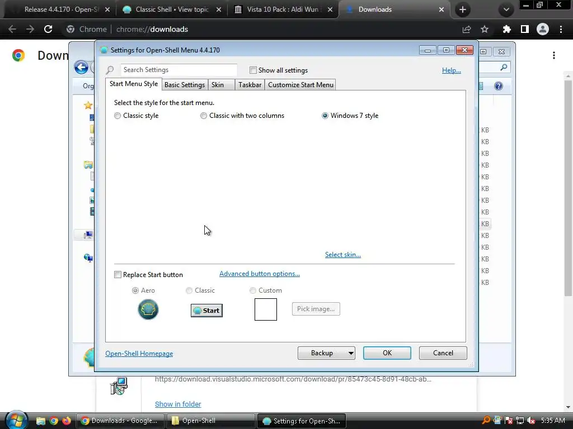Click the Chrome reload page icon
Viewport: 573px width, 429px height.
[48, 29]
